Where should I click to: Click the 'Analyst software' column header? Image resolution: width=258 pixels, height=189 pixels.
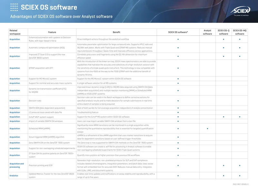207,32
